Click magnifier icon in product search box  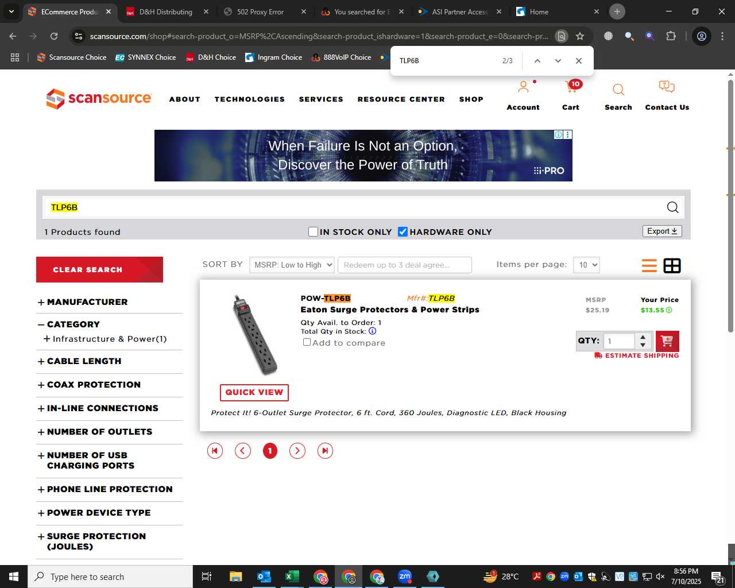click(x=672, y=207)
